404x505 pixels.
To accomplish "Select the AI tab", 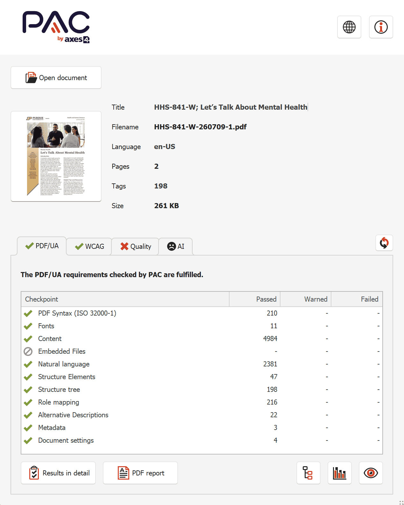I will point(176,247).
